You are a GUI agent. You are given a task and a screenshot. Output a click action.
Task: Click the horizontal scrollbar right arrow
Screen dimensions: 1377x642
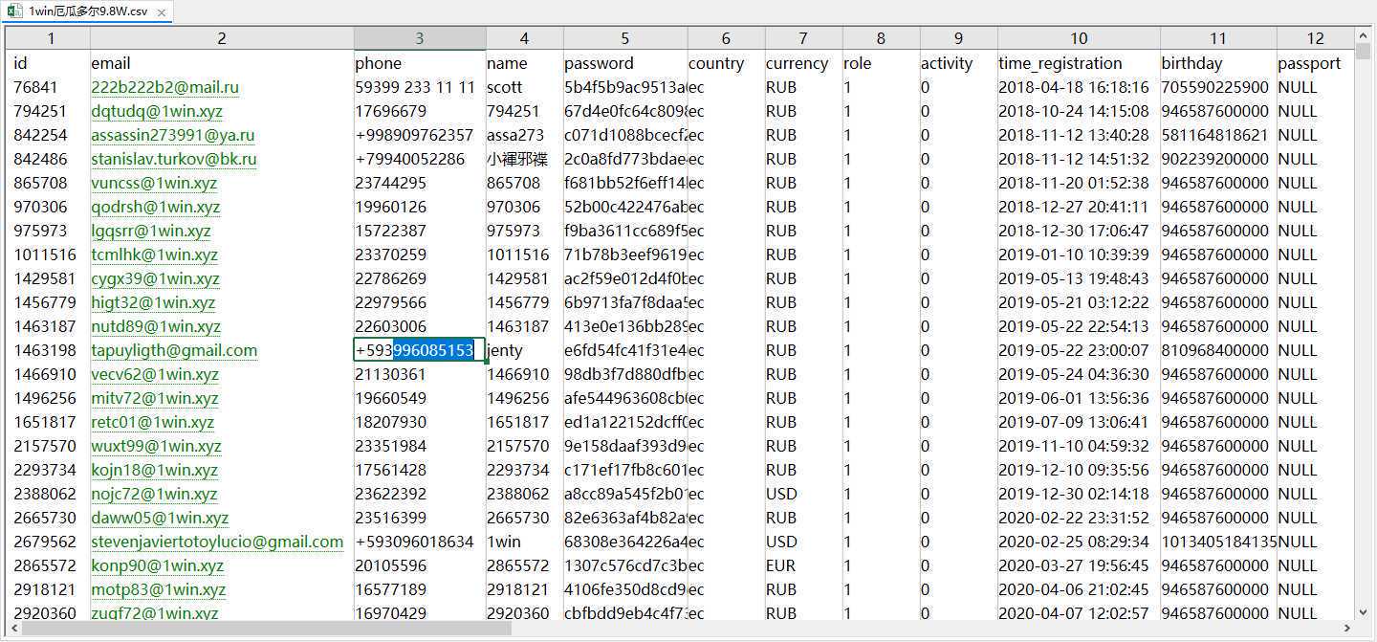coord(1347,629)
